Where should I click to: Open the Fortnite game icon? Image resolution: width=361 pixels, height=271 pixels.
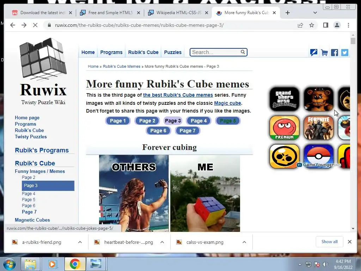319,128
